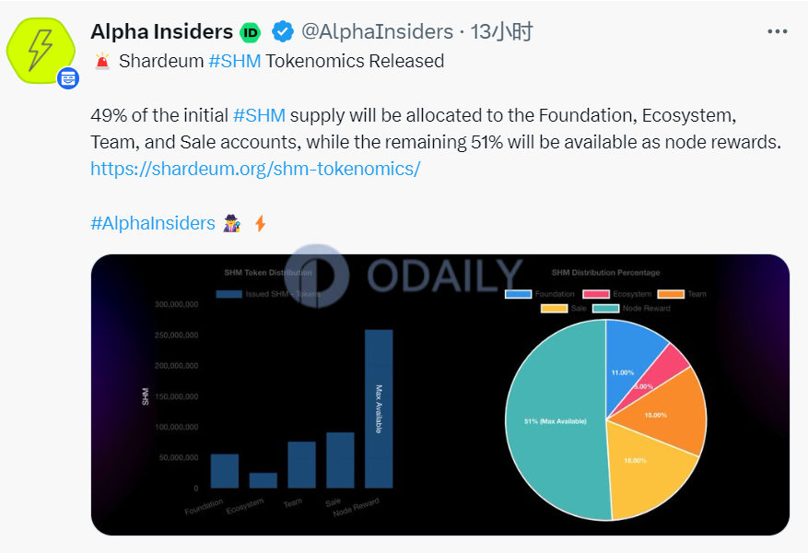Click the Alpha Insiders display name

click(x=162, y=32)
